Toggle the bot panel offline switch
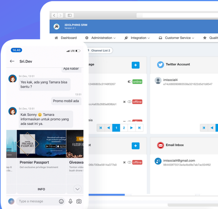The width and height of the screenshot is (218, 209). tap(130, 162)
